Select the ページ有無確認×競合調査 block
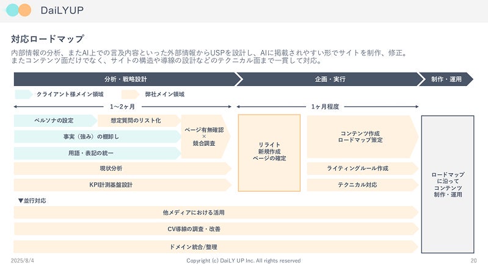488x272 pixels. pyautogui.click(x=205, y=137)
